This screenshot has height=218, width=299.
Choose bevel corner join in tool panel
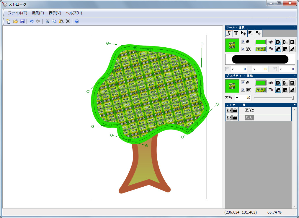click(x=292, y=49)
